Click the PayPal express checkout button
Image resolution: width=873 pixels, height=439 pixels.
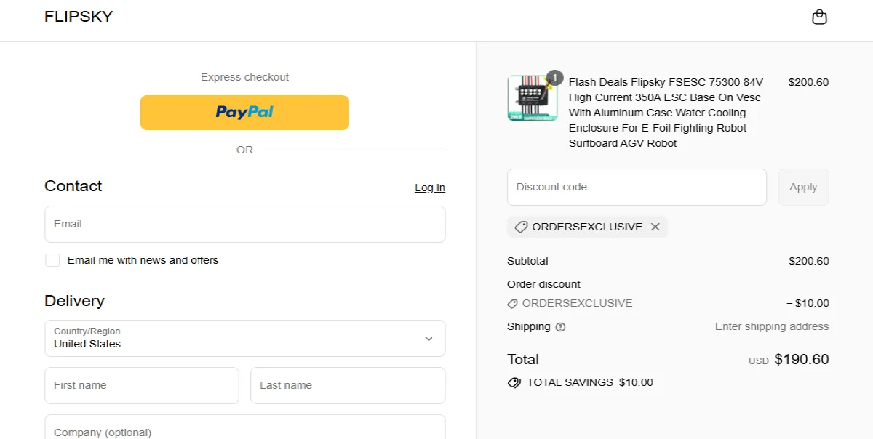click(244, 113)
